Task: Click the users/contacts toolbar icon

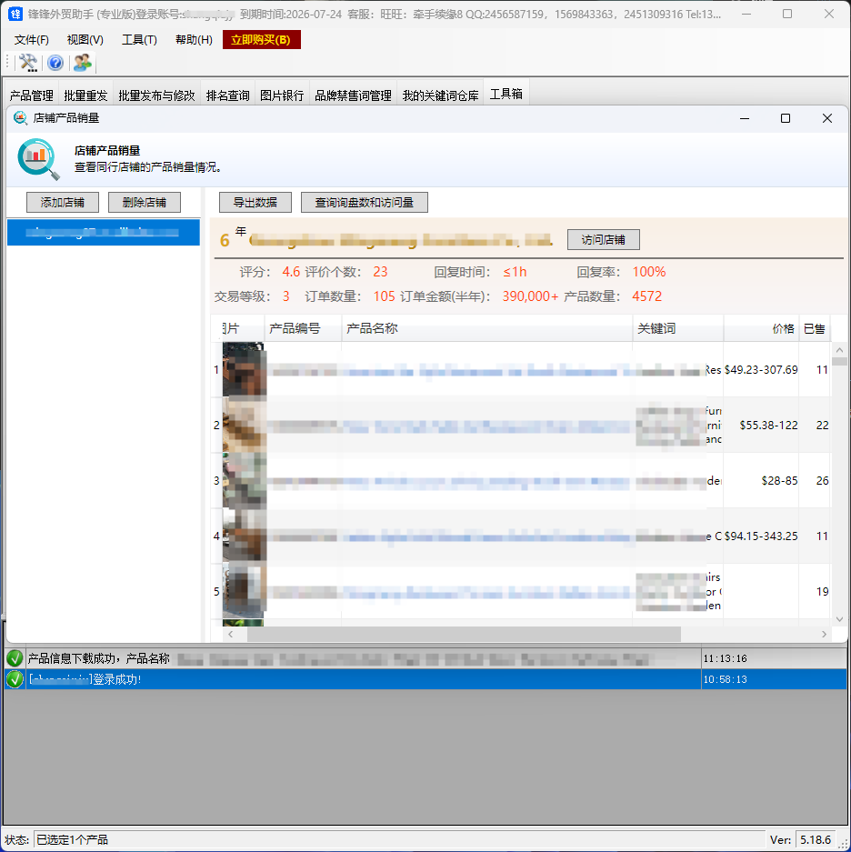Action: coord(83,63)
